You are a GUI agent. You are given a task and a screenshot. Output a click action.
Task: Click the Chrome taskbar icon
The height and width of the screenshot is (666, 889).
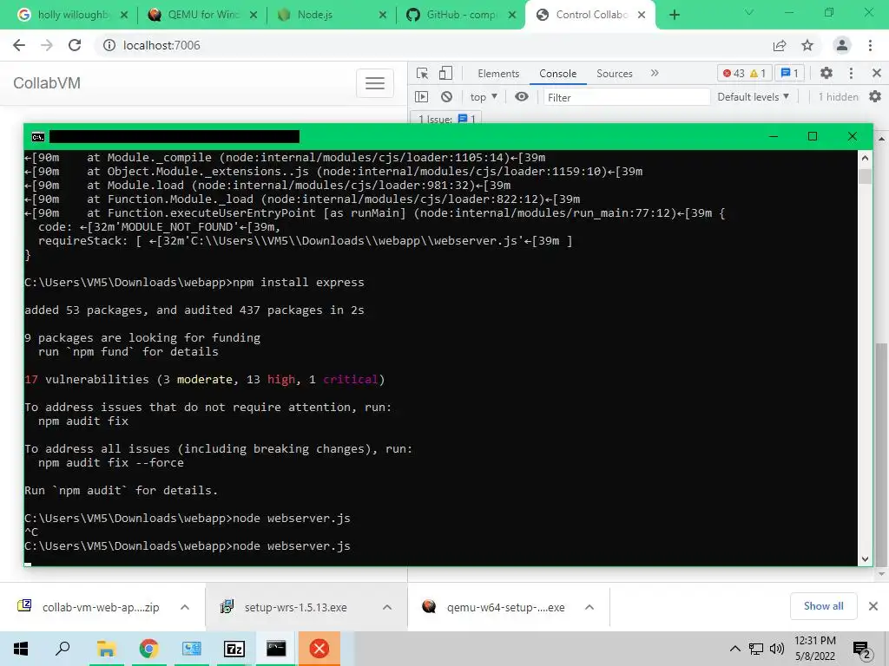[148, 649]
